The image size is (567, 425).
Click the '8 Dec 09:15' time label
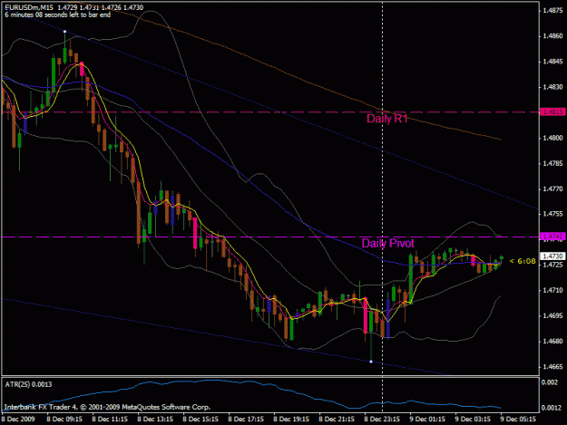point(64,420)
